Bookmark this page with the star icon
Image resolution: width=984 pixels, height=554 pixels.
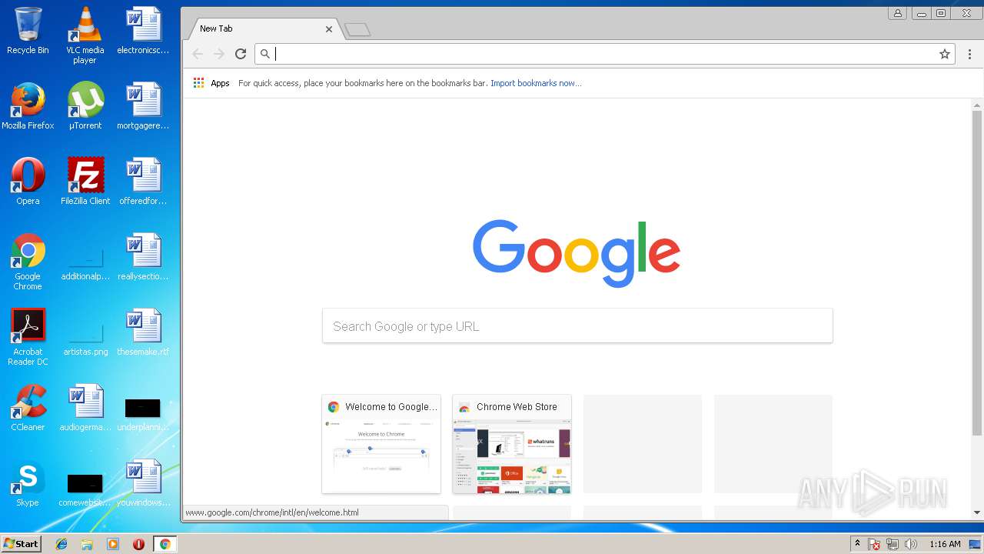point(945,54)
